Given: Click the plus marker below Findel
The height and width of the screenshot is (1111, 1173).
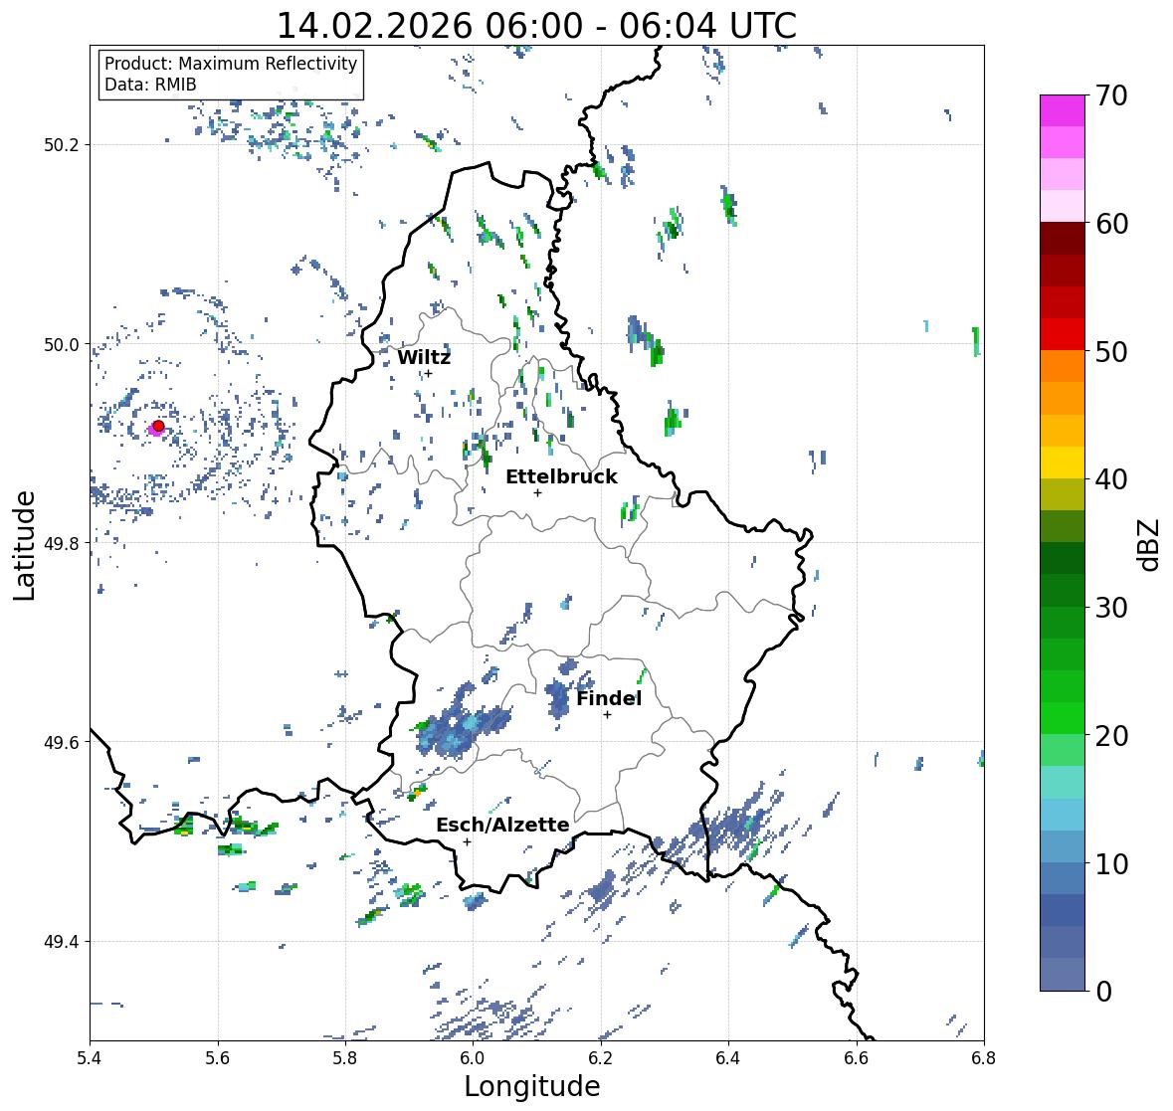Looking at the screenshot, I should [608, 715].
